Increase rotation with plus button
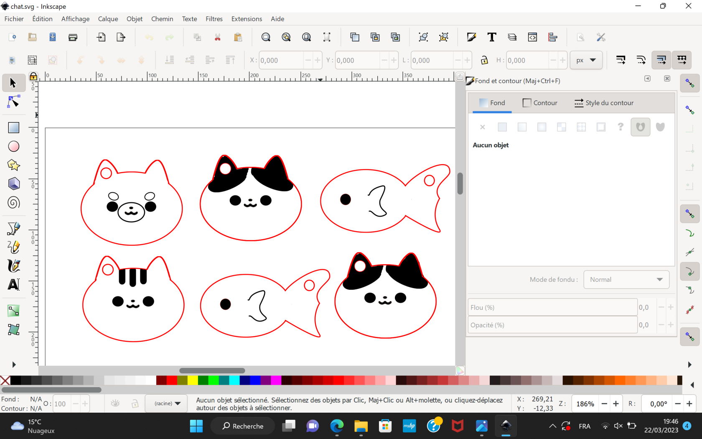702x439 pixels. click(689, 403)
